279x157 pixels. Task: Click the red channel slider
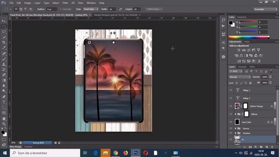pos(248,22)
